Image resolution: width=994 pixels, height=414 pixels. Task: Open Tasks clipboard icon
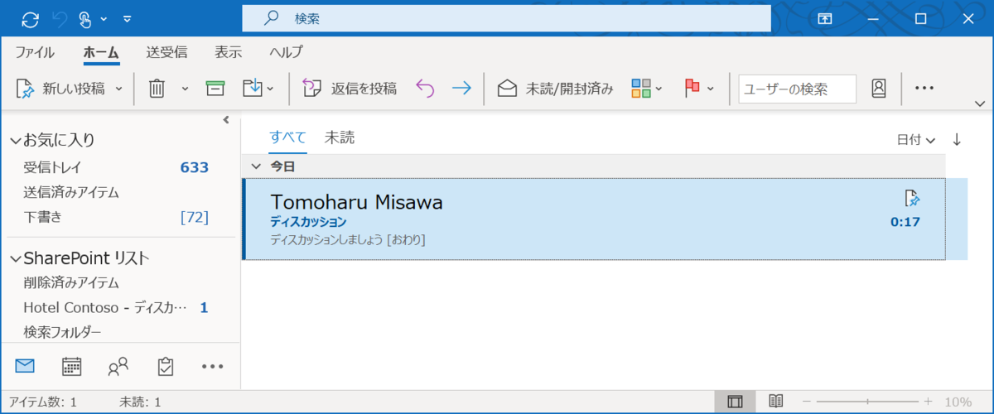click(x=165, y=365)
